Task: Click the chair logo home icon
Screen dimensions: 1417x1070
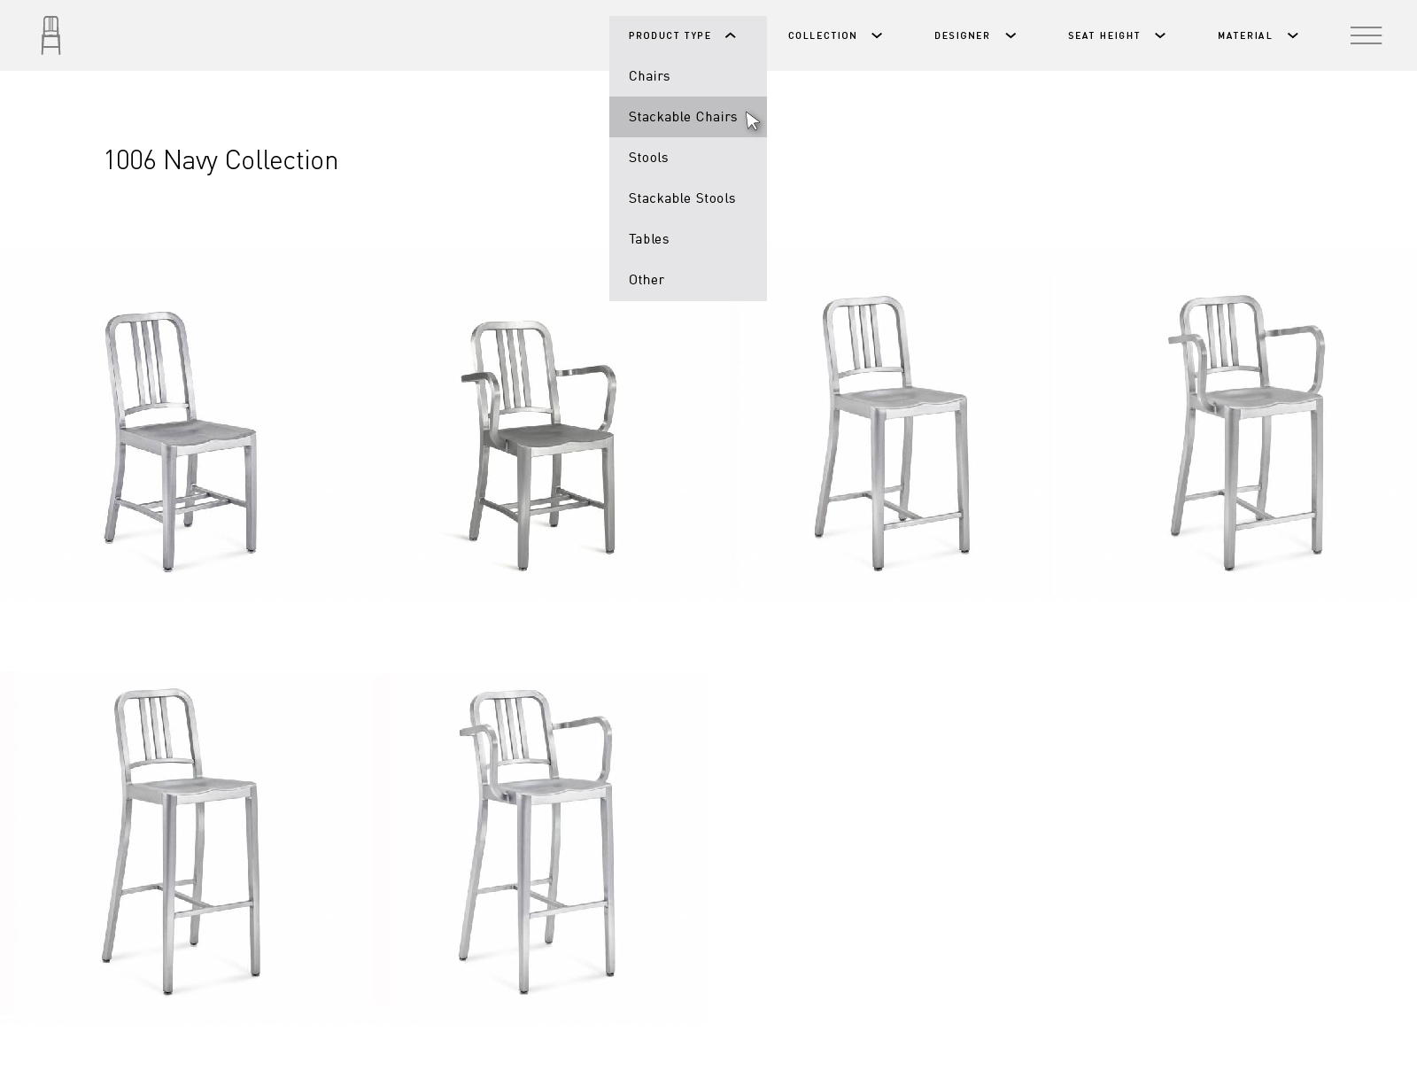Action: click(51, 35)
